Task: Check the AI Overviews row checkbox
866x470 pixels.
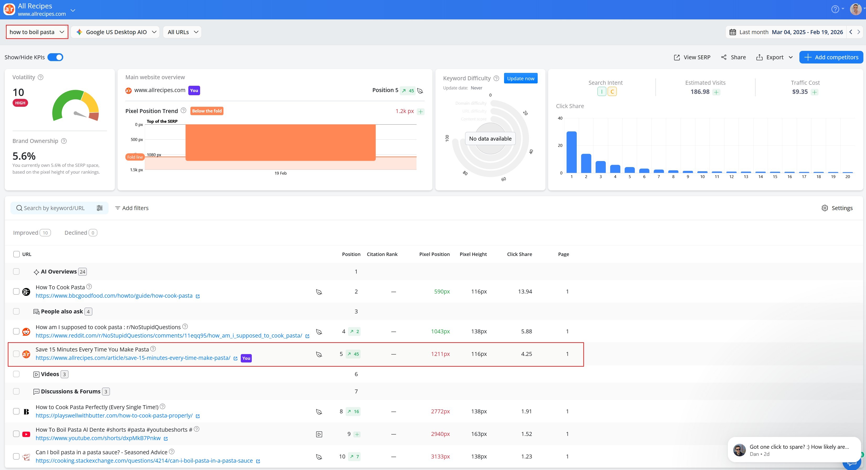Action: 16,271
